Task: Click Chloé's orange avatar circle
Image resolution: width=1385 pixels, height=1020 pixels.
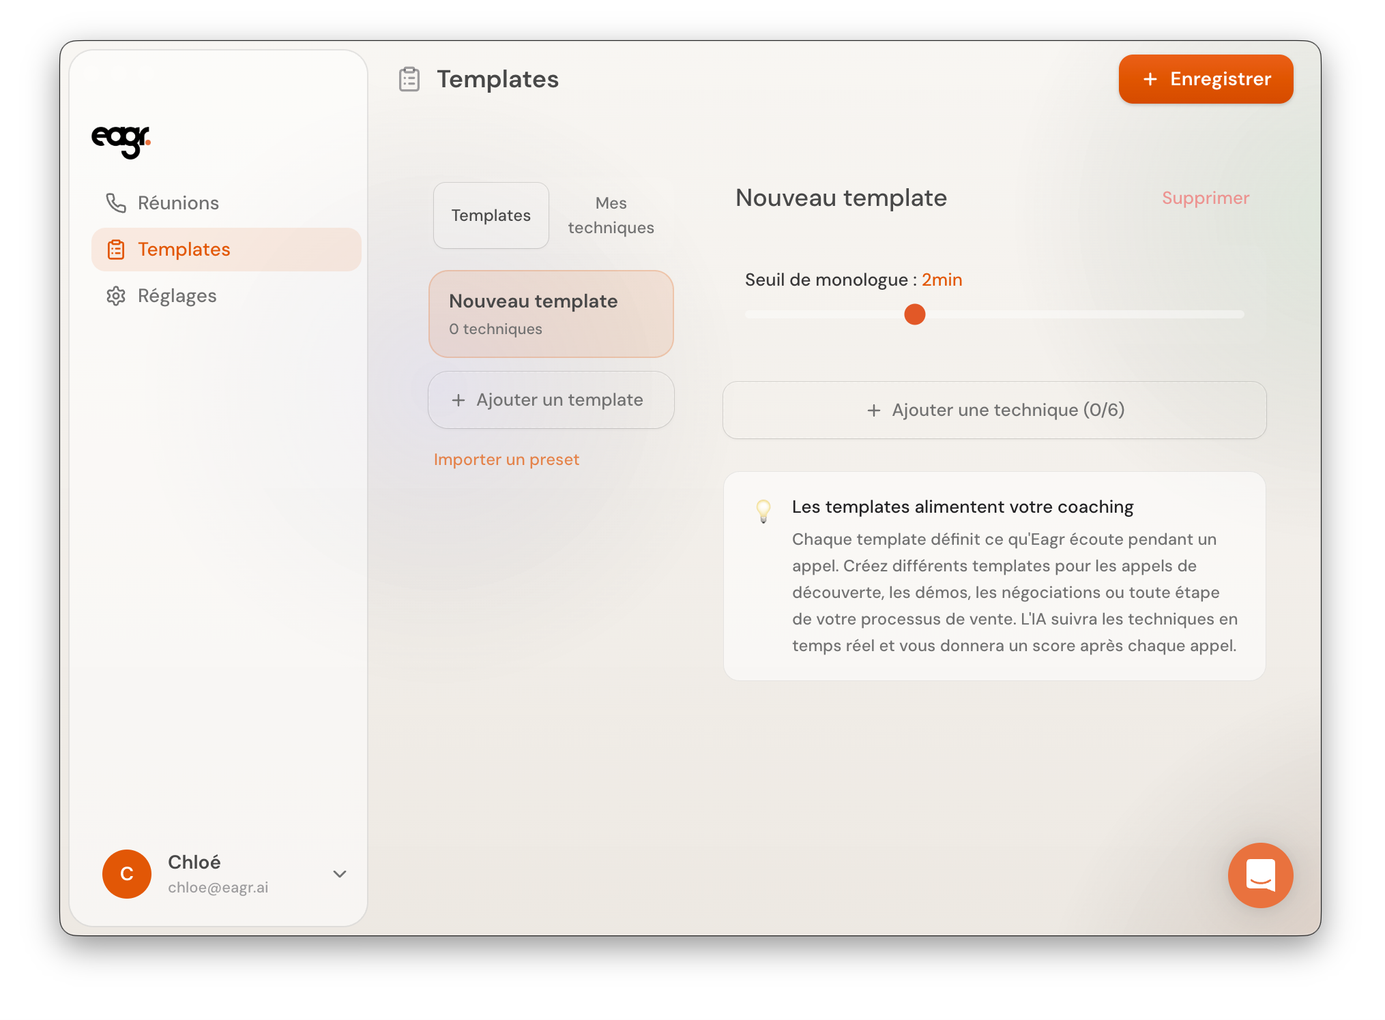Action: click(127, 873)
